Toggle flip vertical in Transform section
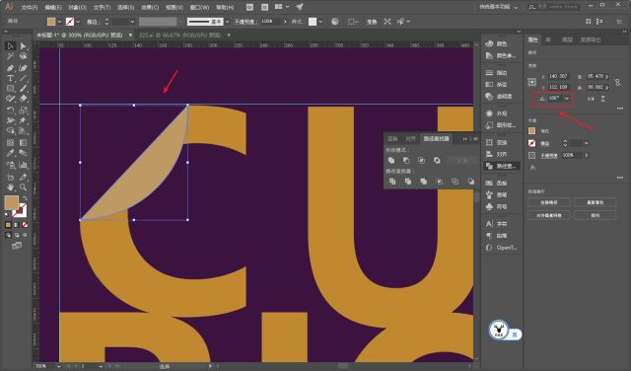Image resolution: width=631 pixels, height=371 pixels. pyautogui.click(x=602, y=99)
